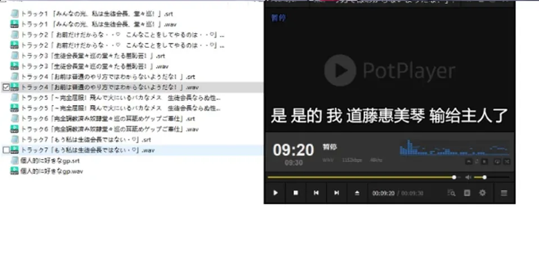Click the 1152kbps bitrate label
This screenshot has width=539, height=259.
[352, 160]
